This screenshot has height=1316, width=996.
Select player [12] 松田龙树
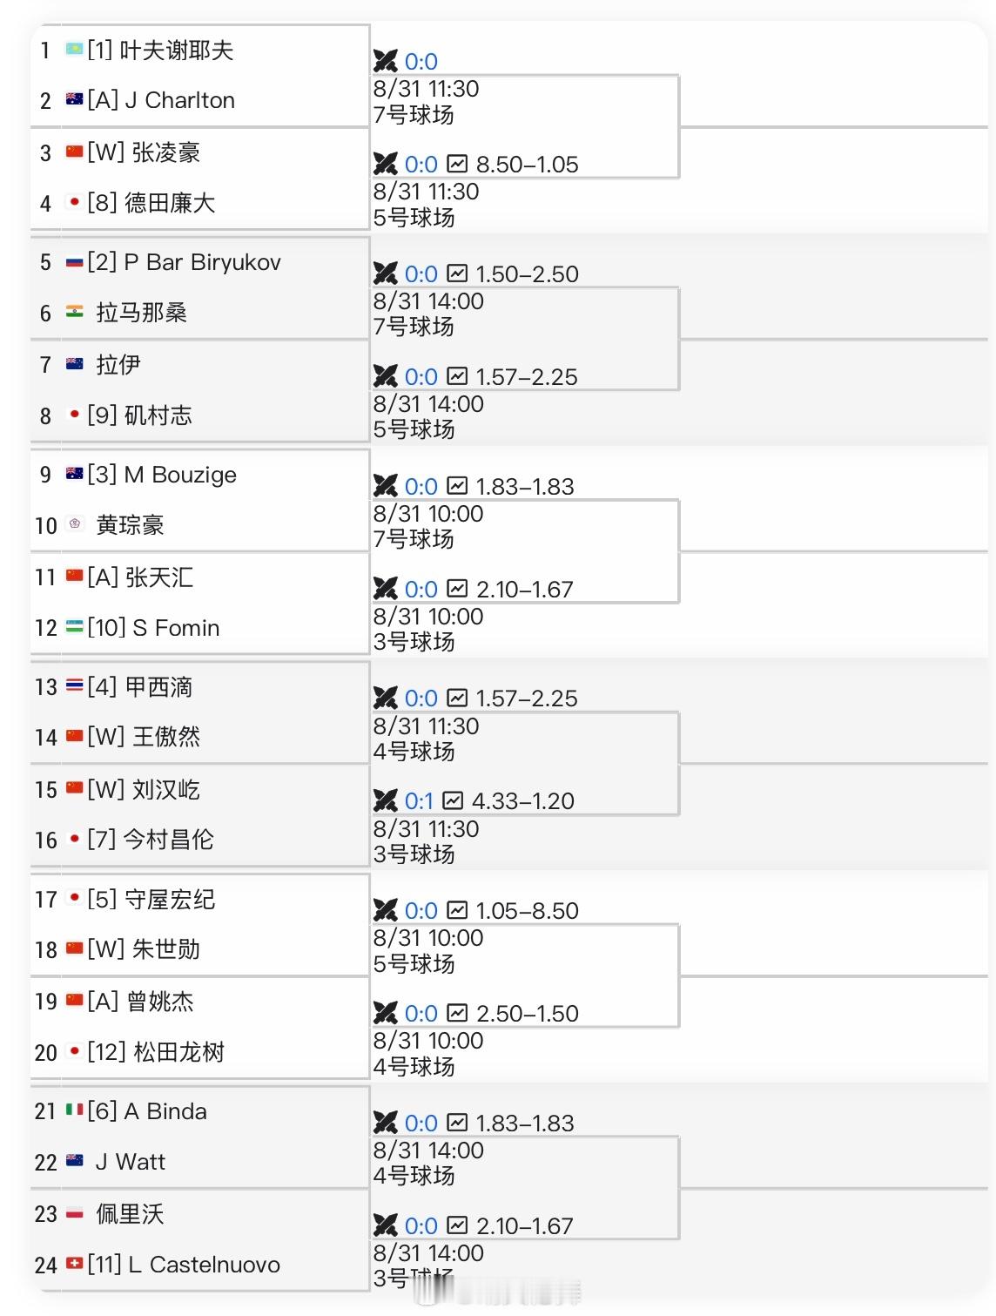[x=156, y=1052]
